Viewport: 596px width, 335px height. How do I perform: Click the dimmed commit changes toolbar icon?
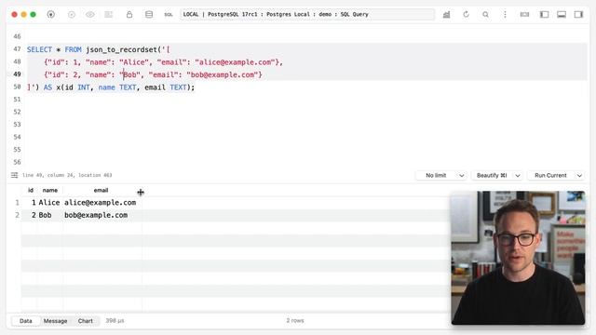[72, 15]
